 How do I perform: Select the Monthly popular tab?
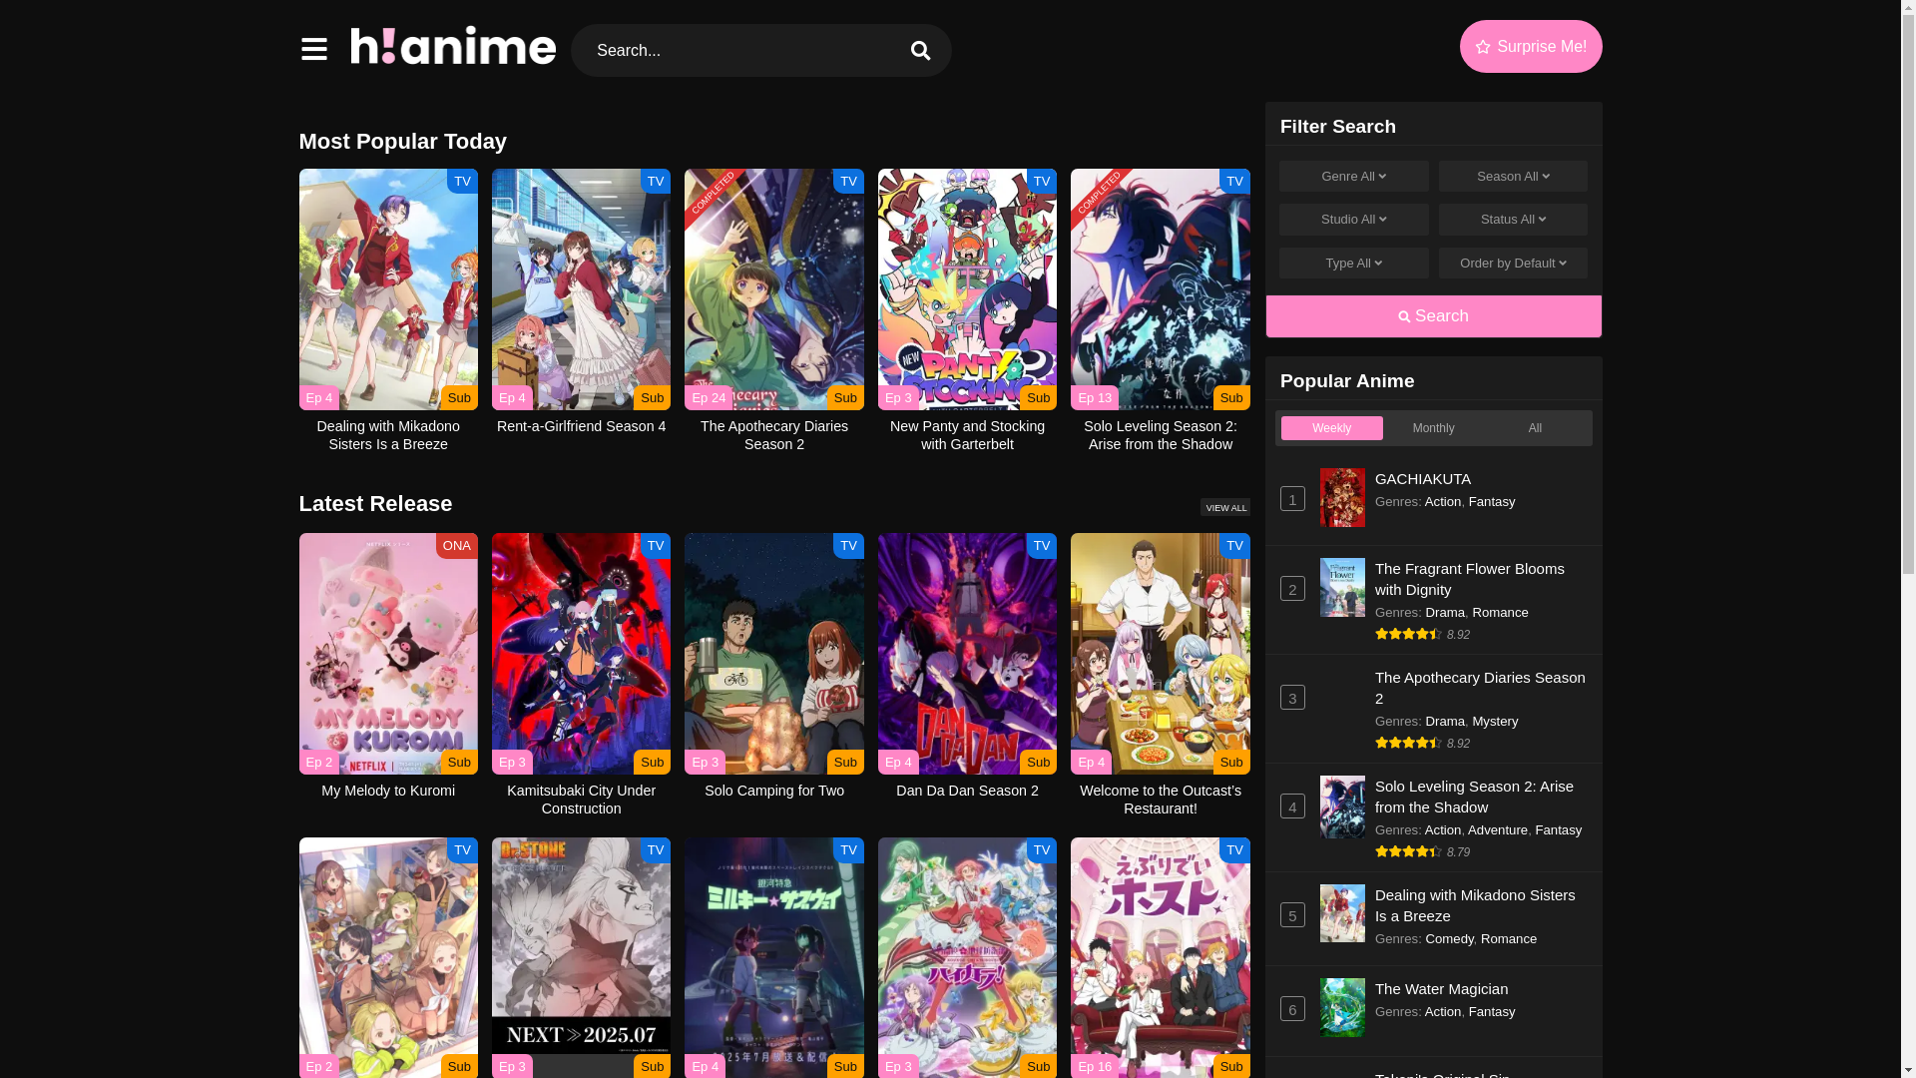pos(1433,428)
